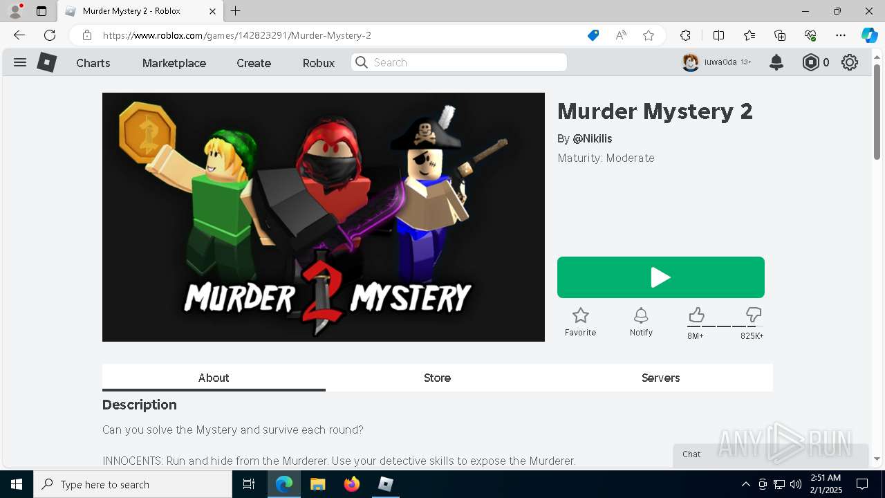Open the Windows Start menu
This screenshot has height=498, width=885.
(x=17, y=484)
